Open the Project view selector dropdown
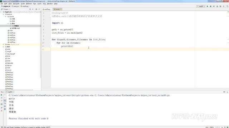Screen dimensions: 229x128 point(6,9)
